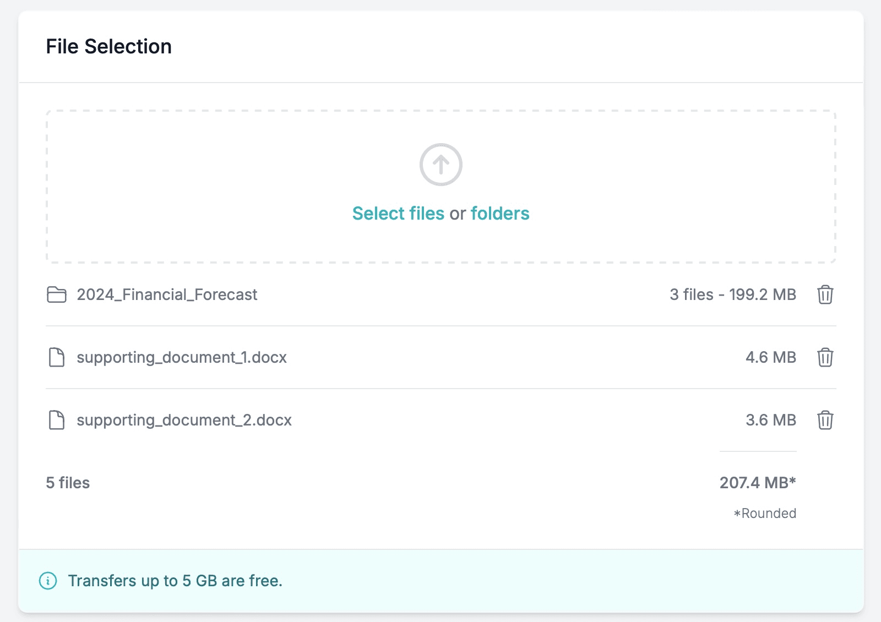This screenshot has width=881, height=622.
Task: Click the 2024_Financial_Forecast folder icon
Action: [x=57, y=294]
